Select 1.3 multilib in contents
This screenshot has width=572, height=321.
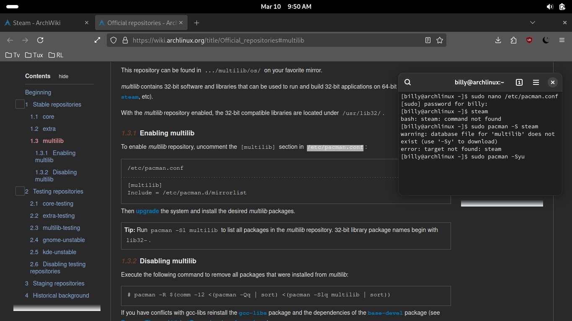point(47,141)
